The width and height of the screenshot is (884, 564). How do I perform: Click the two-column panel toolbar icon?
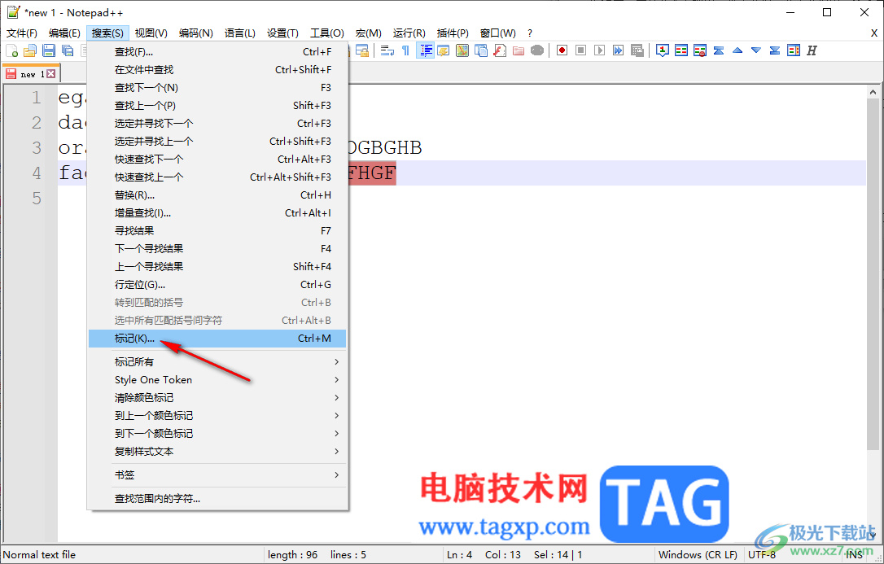793,50
